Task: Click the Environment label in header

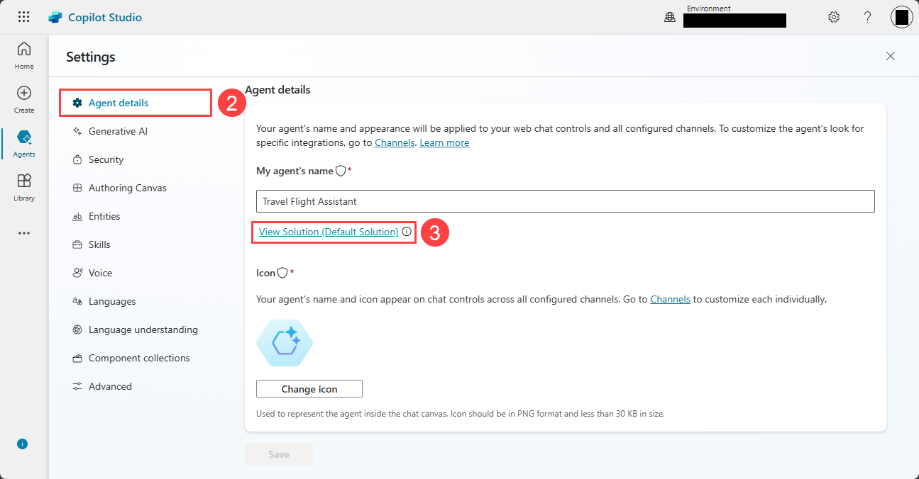Action: point(709,9)
